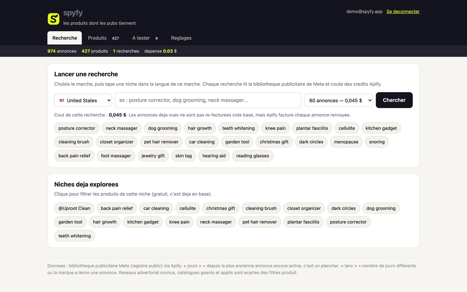Pick the neck massager suggestion chip

tap(122, 128)
